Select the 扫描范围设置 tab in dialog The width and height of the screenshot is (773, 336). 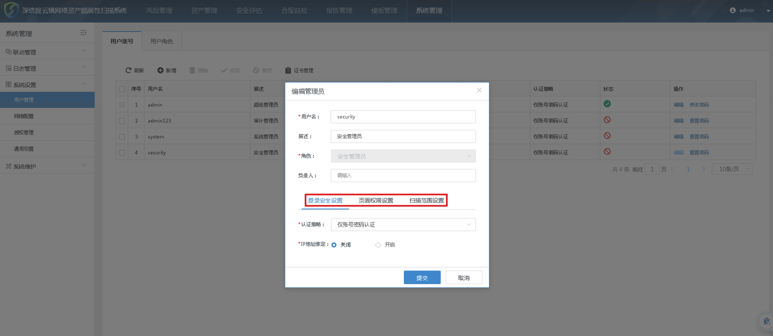[x=427, y=200]
